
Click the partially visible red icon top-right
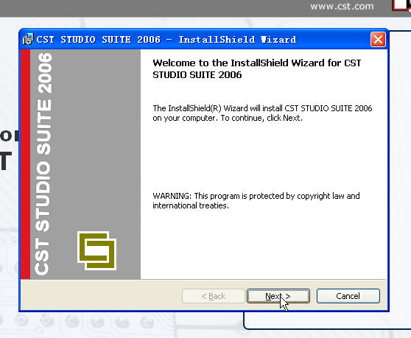click(x=401, y=5)
